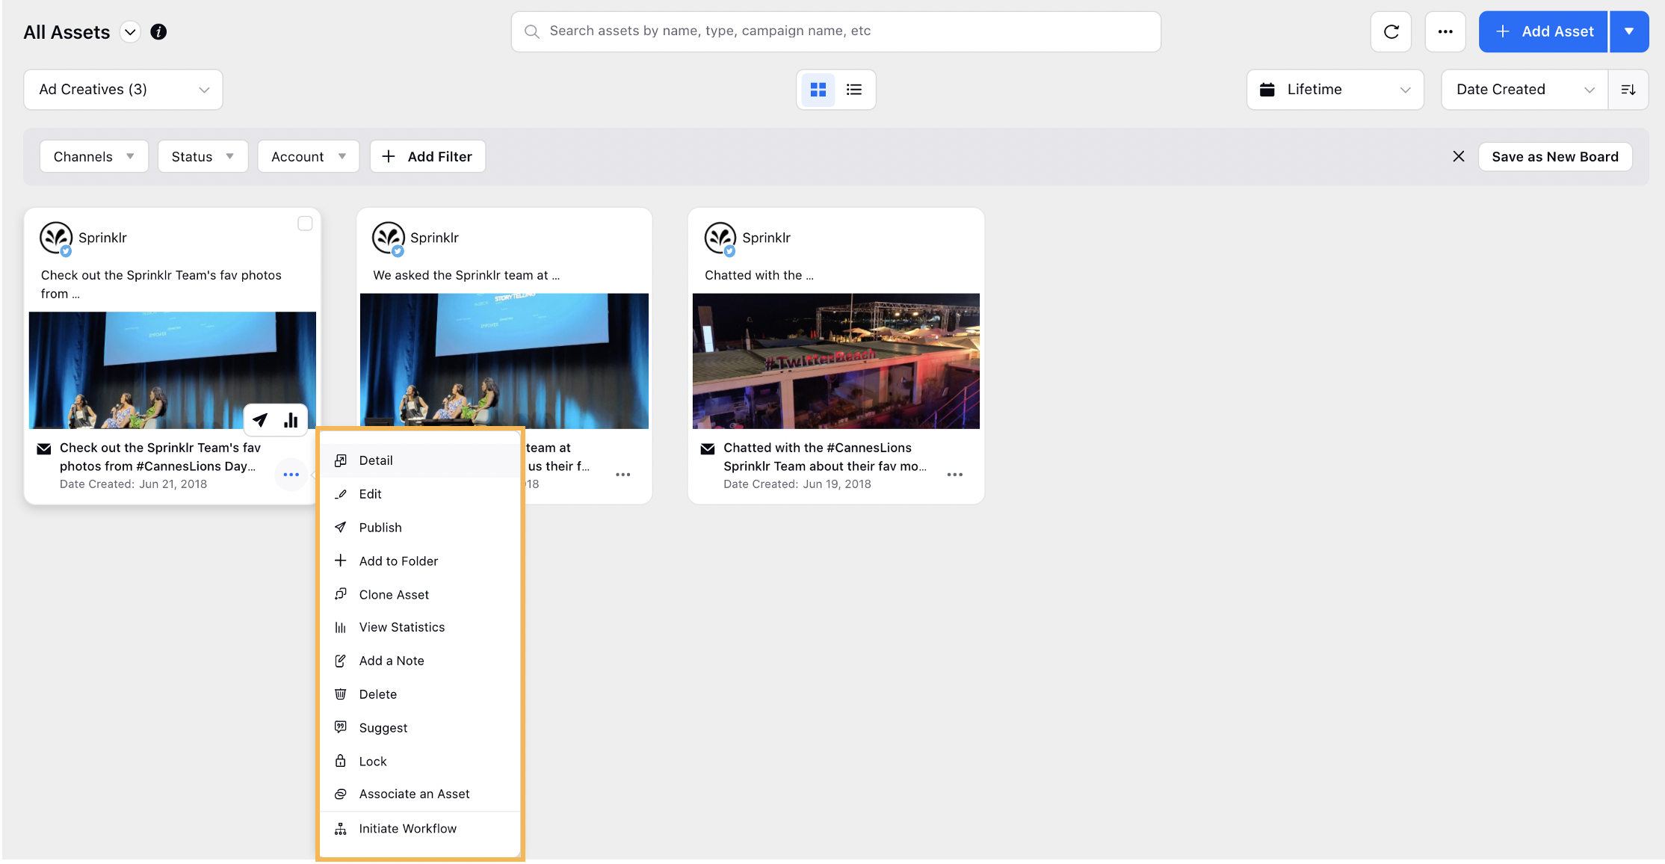This screenshot has height=864, width=1665.
Task: Click the Add Asset button
Action: pos(1543,31)
